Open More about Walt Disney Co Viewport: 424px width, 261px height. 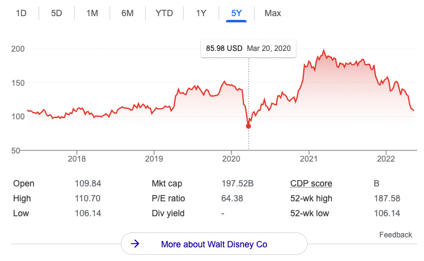coord(214,244)
